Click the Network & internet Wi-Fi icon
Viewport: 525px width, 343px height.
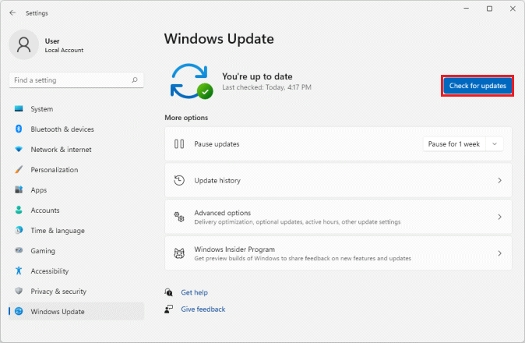[x=19, y=150]
